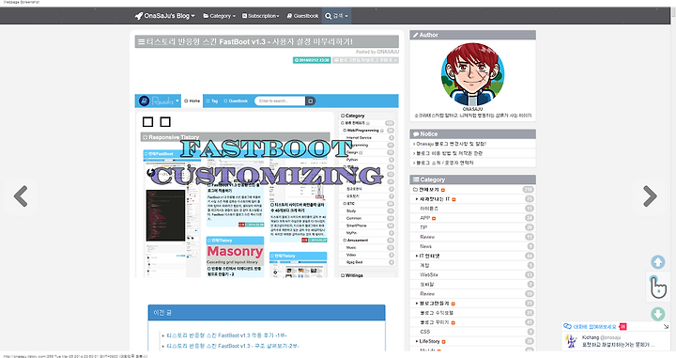Open Kichang's avatar in the chat widget
This screenshot has height=358, width=676.
pos(572,341)
